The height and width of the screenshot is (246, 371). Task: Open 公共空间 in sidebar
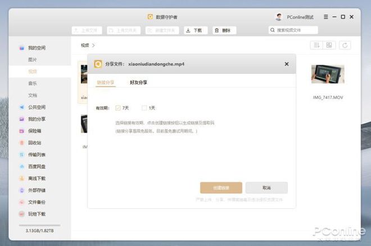point(37,107)
